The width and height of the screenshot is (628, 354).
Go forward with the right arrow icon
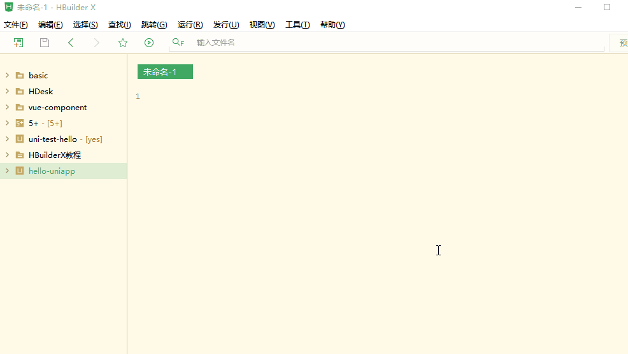(x=97, y=43)
